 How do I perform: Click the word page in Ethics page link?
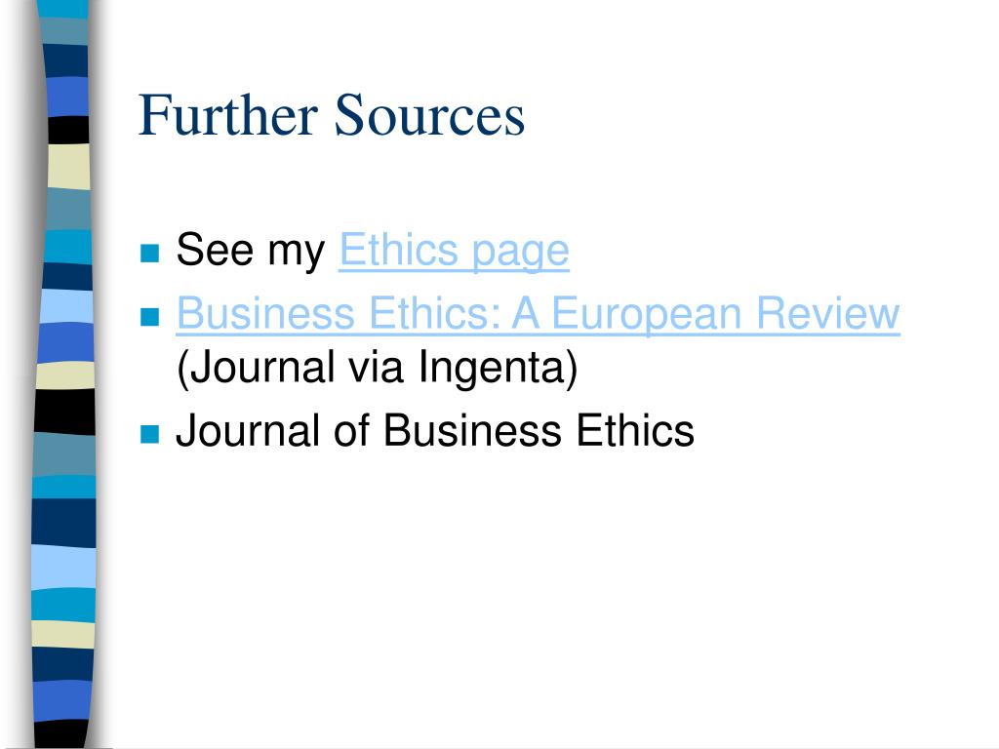pyautogui.click(x=521, y=254)
